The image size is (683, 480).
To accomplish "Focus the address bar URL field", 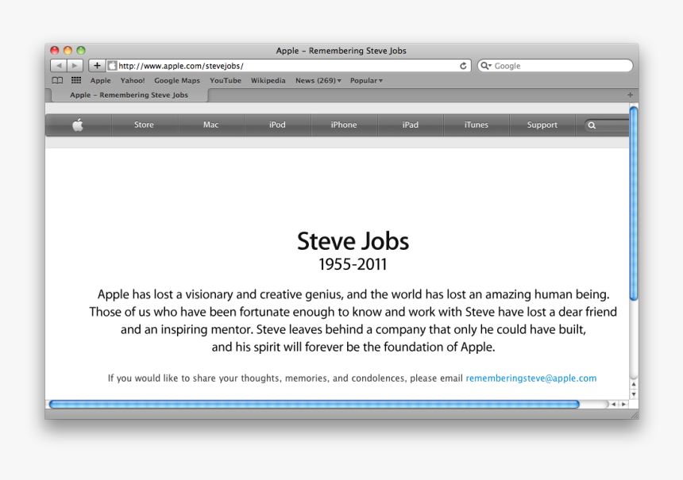I will tap(287, 66).
